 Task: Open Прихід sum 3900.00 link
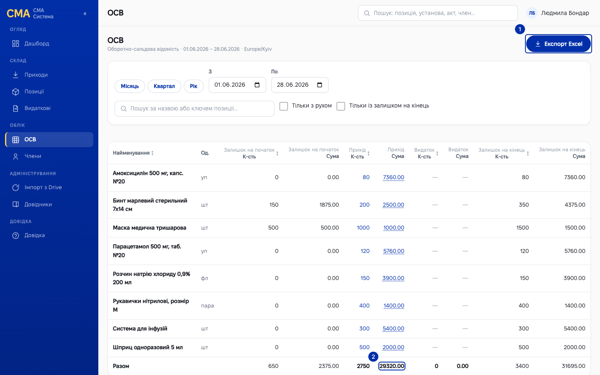(x=393, y=278)
